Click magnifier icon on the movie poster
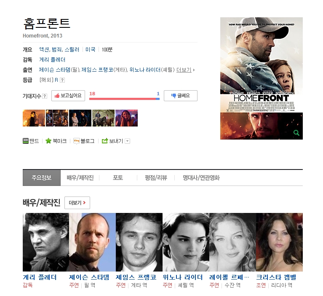Viewport: 323px width, 296px height. [x=296, y=133]
